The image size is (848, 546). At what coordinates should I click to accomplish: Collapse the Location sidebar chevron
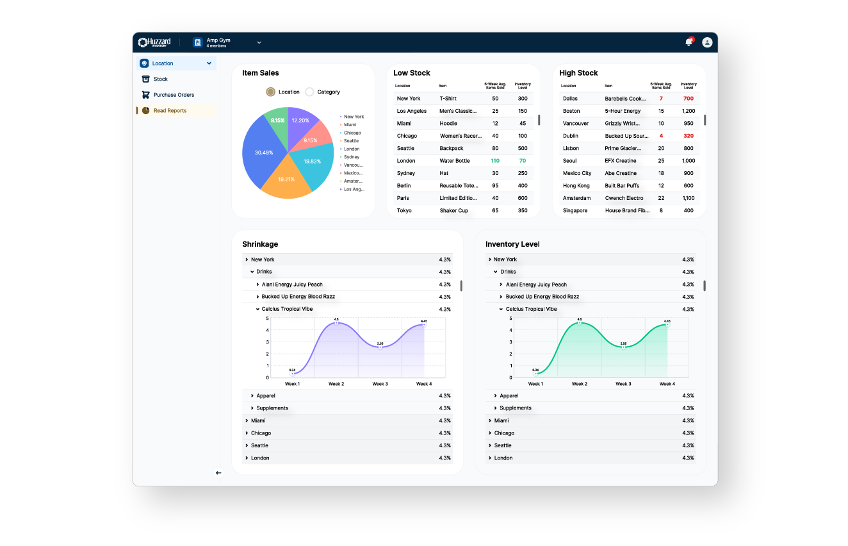point(209,63)
